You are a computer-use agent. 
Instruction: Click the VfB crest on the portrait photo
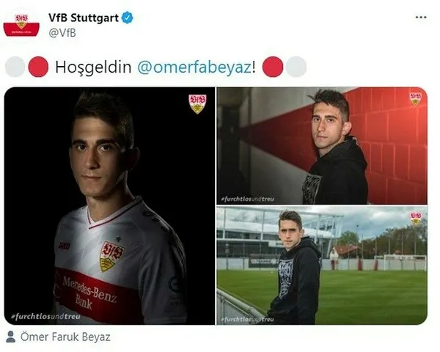[197, 103]
